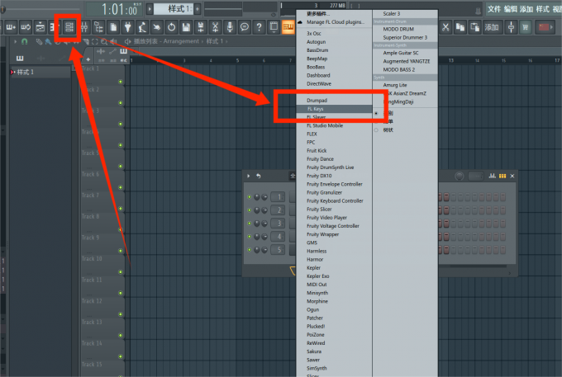
Task: Open graph editor icon in Channel Rack
Action: [492, 176]
